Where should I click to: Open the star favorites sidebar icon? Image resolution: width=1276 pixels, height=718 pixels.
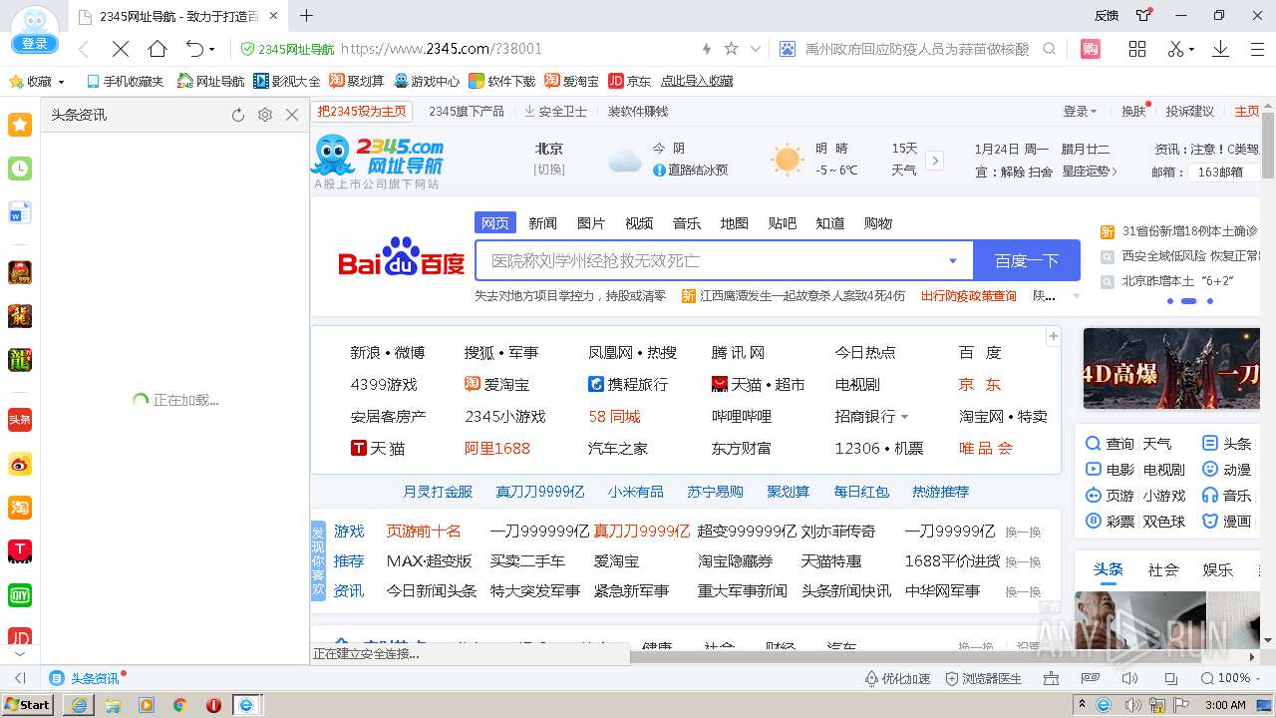click(20, 124)
